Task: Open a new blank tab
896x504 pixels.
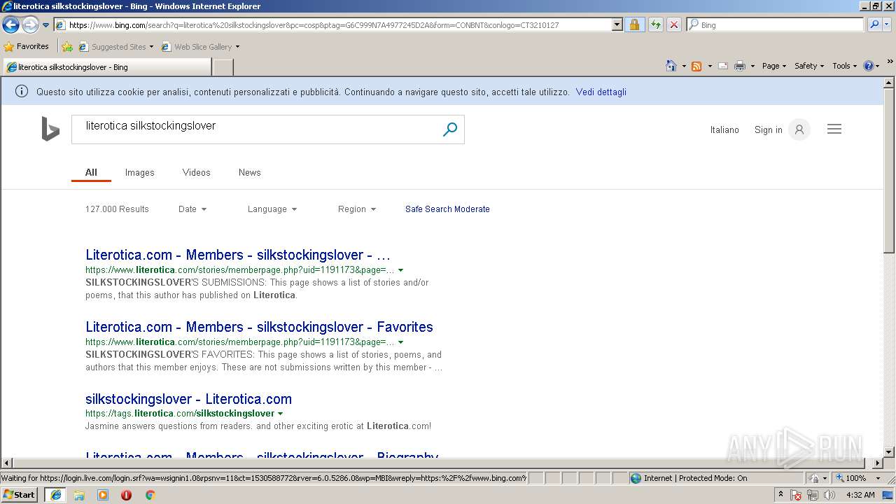Action: 223,67
